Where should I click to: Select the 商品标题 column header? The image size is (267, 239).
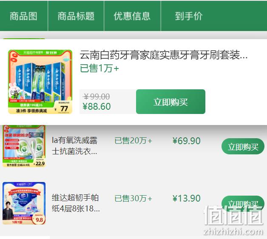click(x=76, y=16)
